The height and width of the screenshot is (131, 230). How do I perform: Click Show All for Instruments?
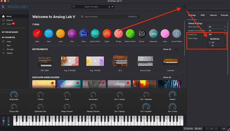pyautogui.click(x=167, y=49)
